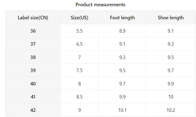Select label size 36 row cell

point(33,31)
